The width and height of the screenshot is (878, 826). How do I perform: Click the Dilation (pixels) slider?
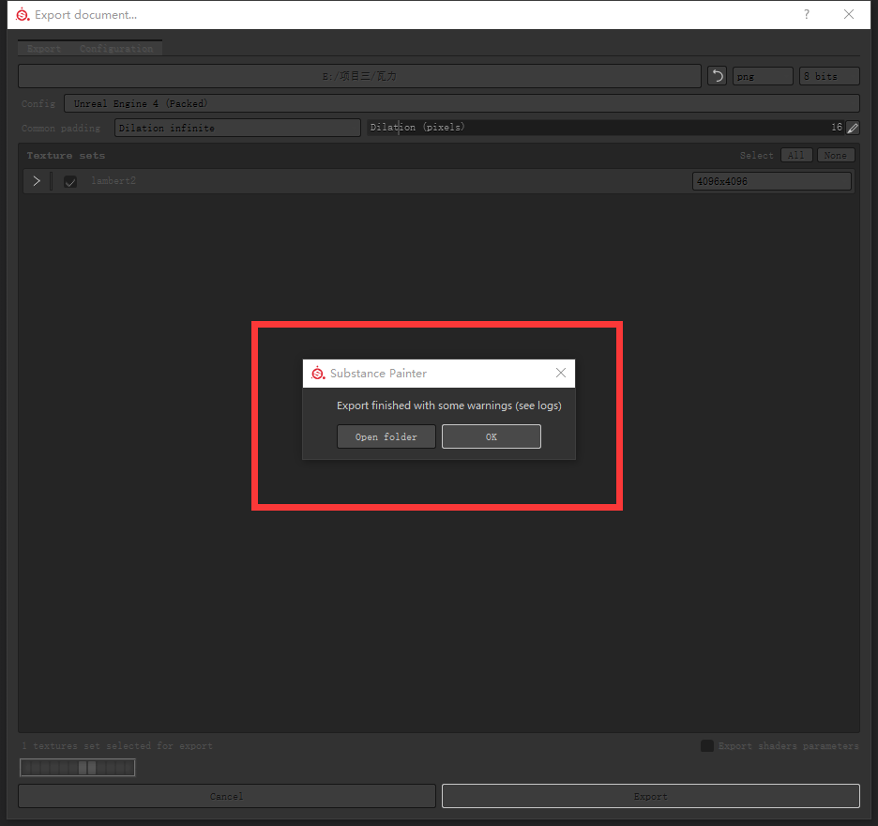[606, 128]
